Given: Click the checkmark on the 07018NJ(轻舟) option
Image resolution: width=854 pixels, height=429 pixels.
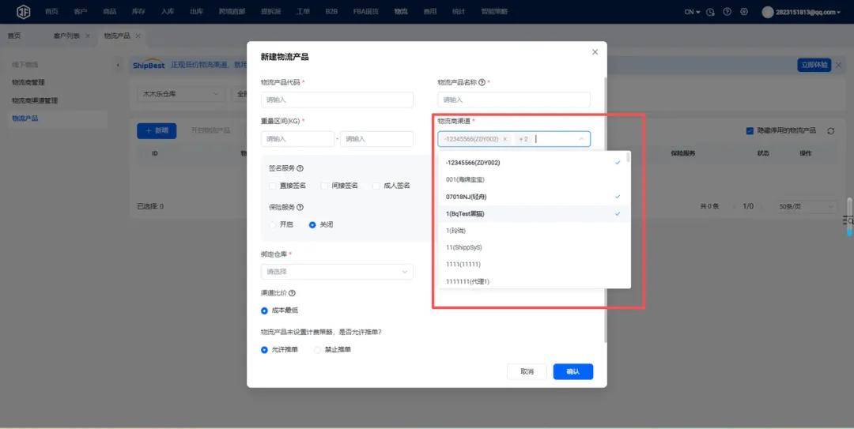Looking at the screenshot, I should tap(618, 197).
